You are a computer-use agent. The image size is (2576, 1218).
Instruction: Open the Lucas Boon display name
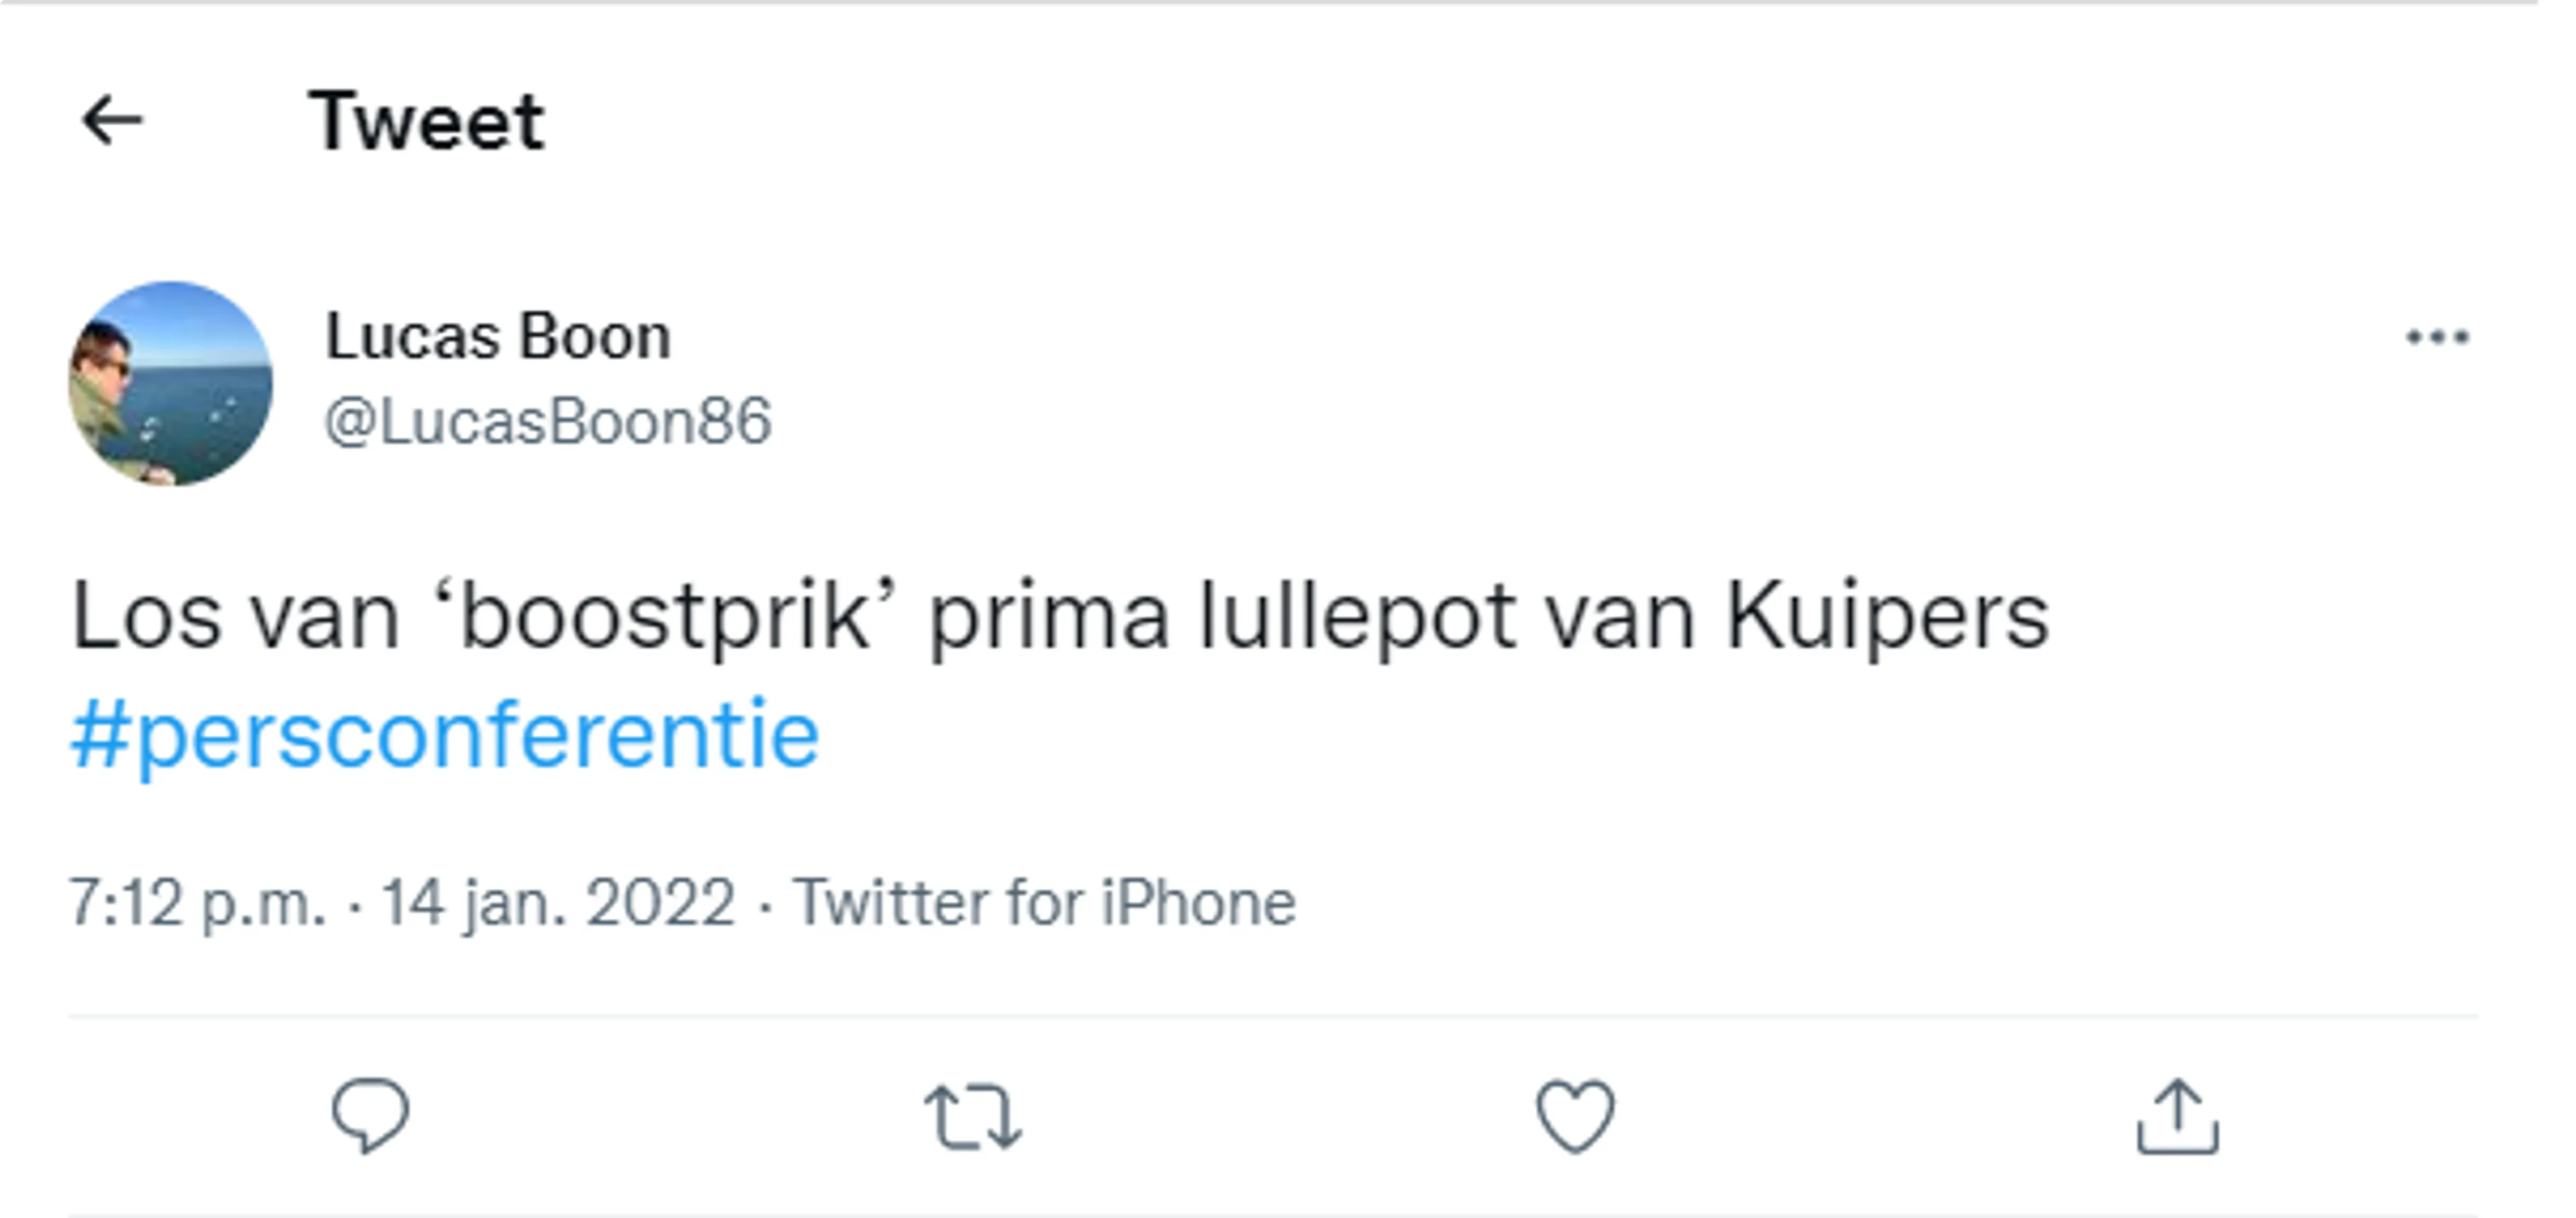(498, 337)
